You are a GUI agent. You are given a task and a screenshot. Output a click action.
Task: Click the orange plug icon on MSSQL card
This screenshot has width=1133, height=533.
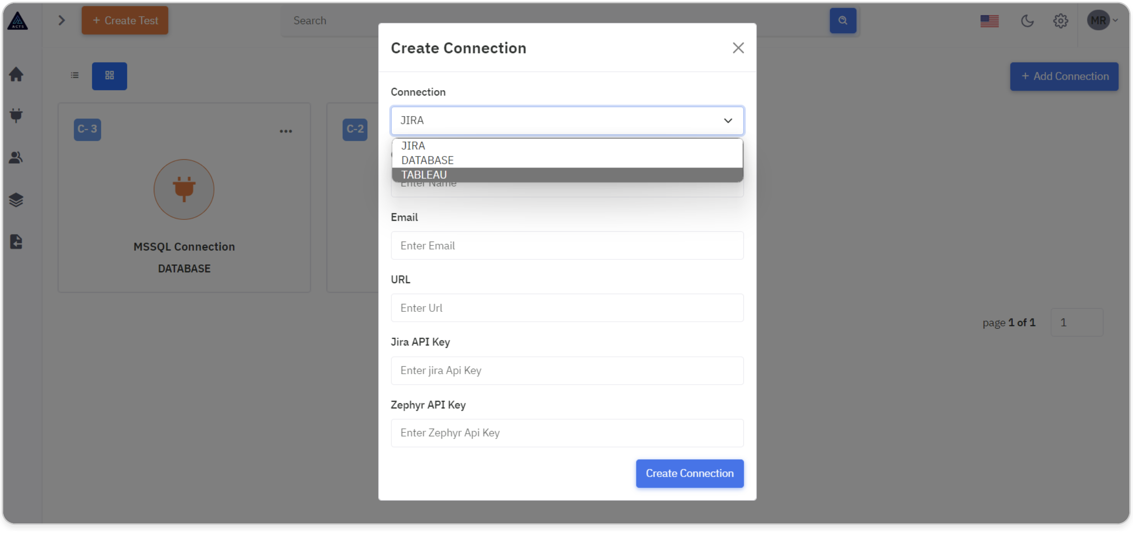(184, 189)
